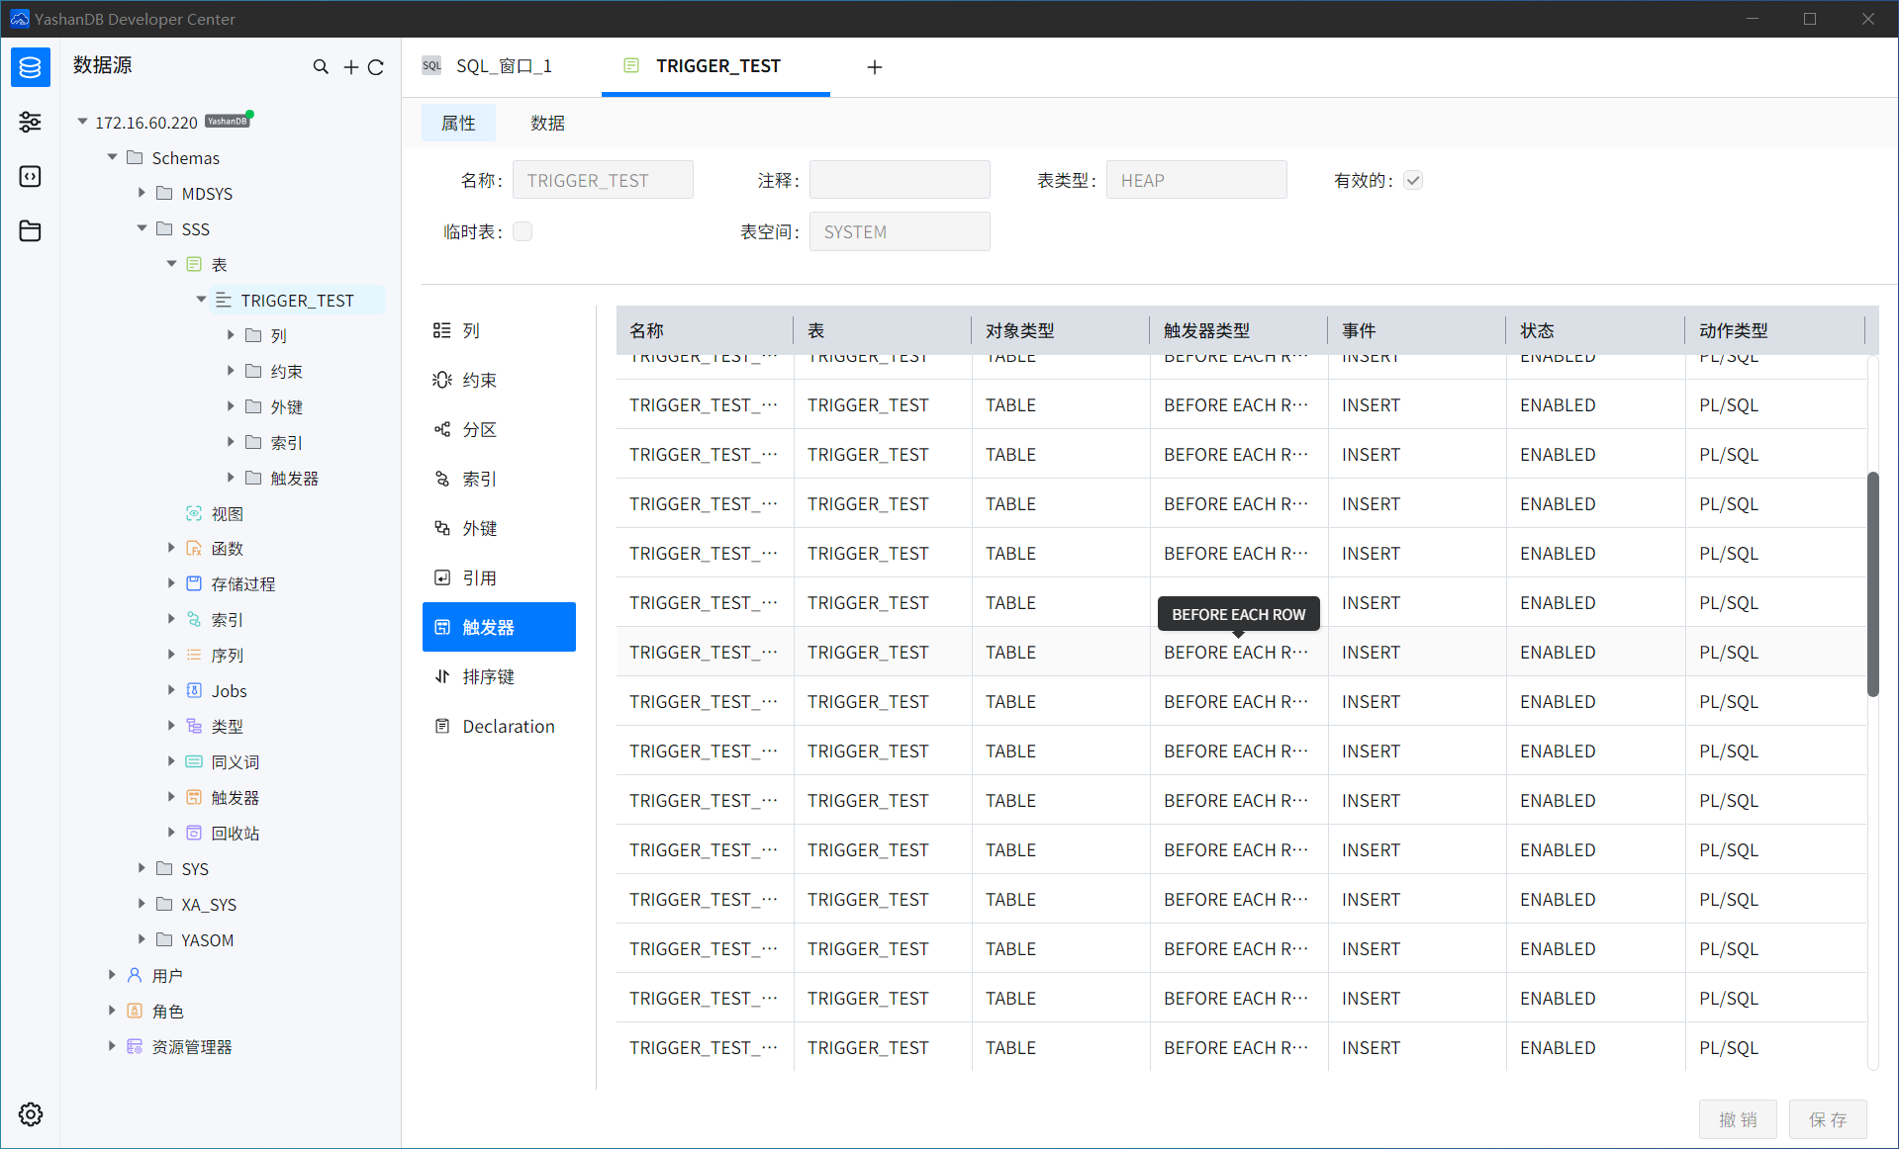Select the 约束 constraints section

pyautogui.click(x=479, y=379)
